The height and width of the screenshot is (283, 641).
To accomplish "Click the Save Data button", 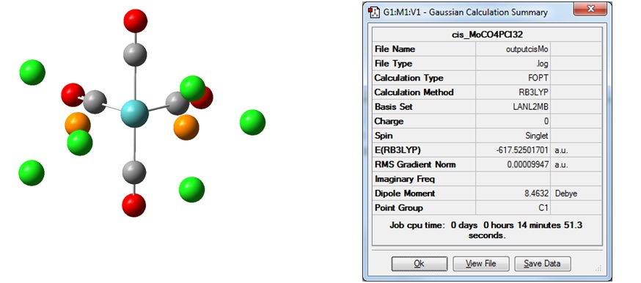I will coord(543,264).
